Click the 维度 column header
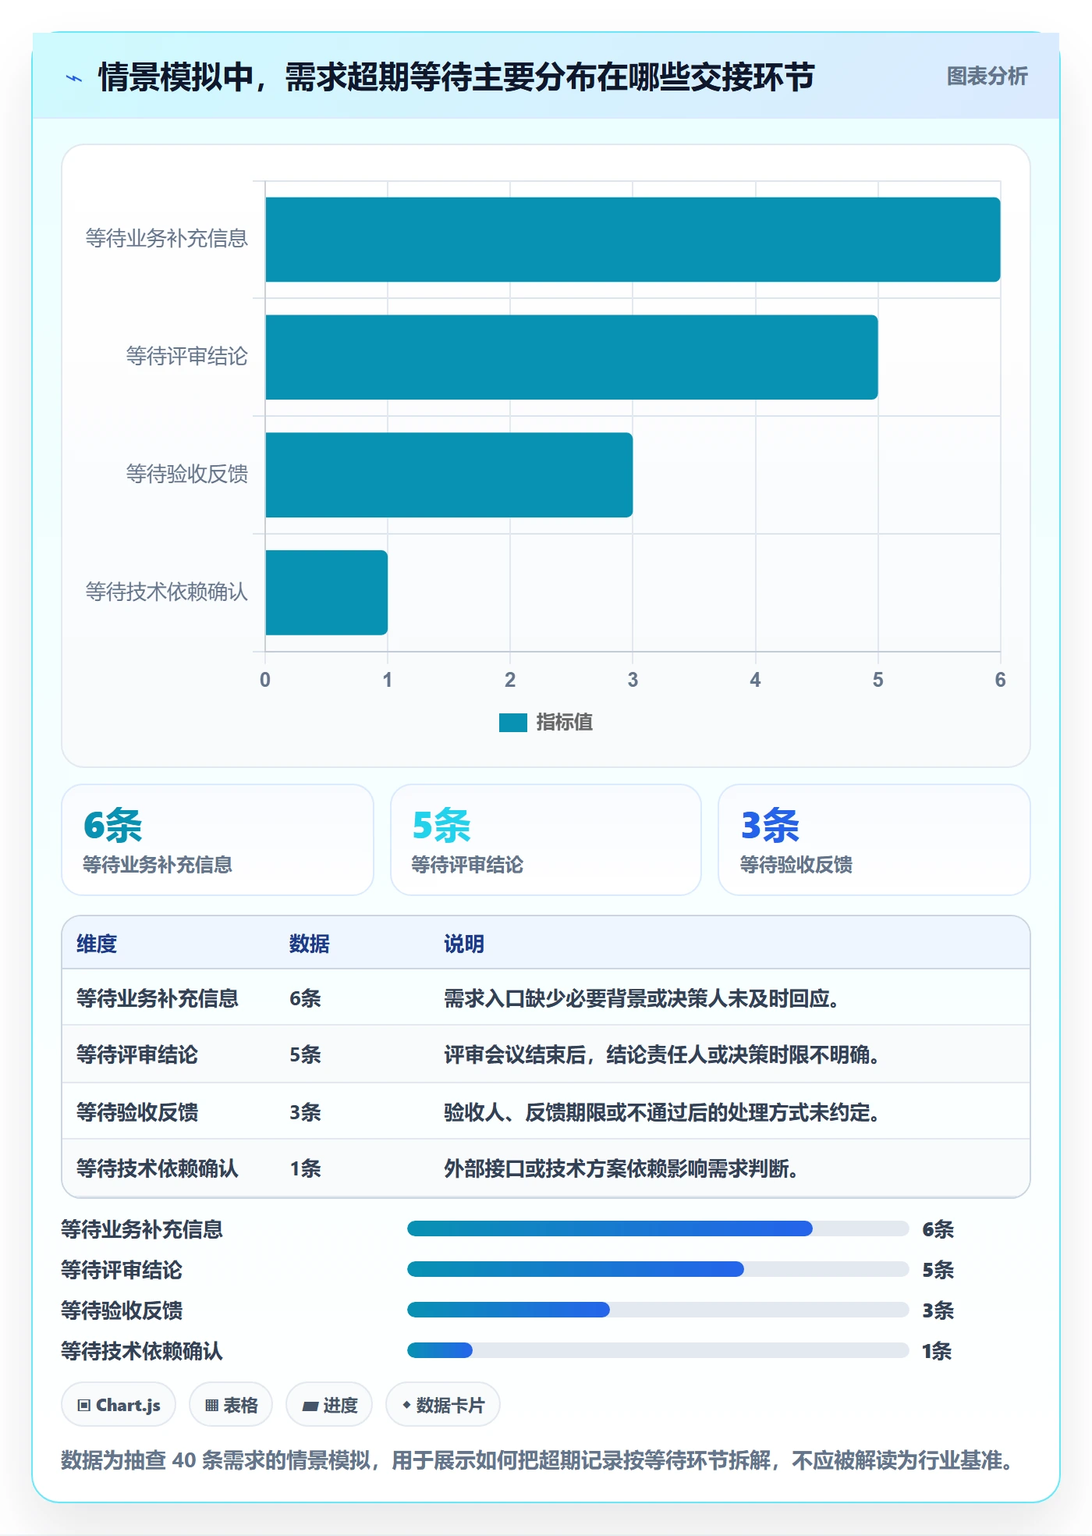1092x1536 pixels. coord(97,944)
